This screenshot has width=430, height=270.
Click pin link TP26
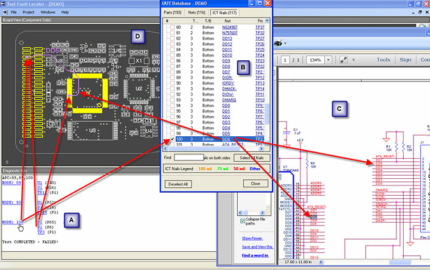click(x=260, y=44)
